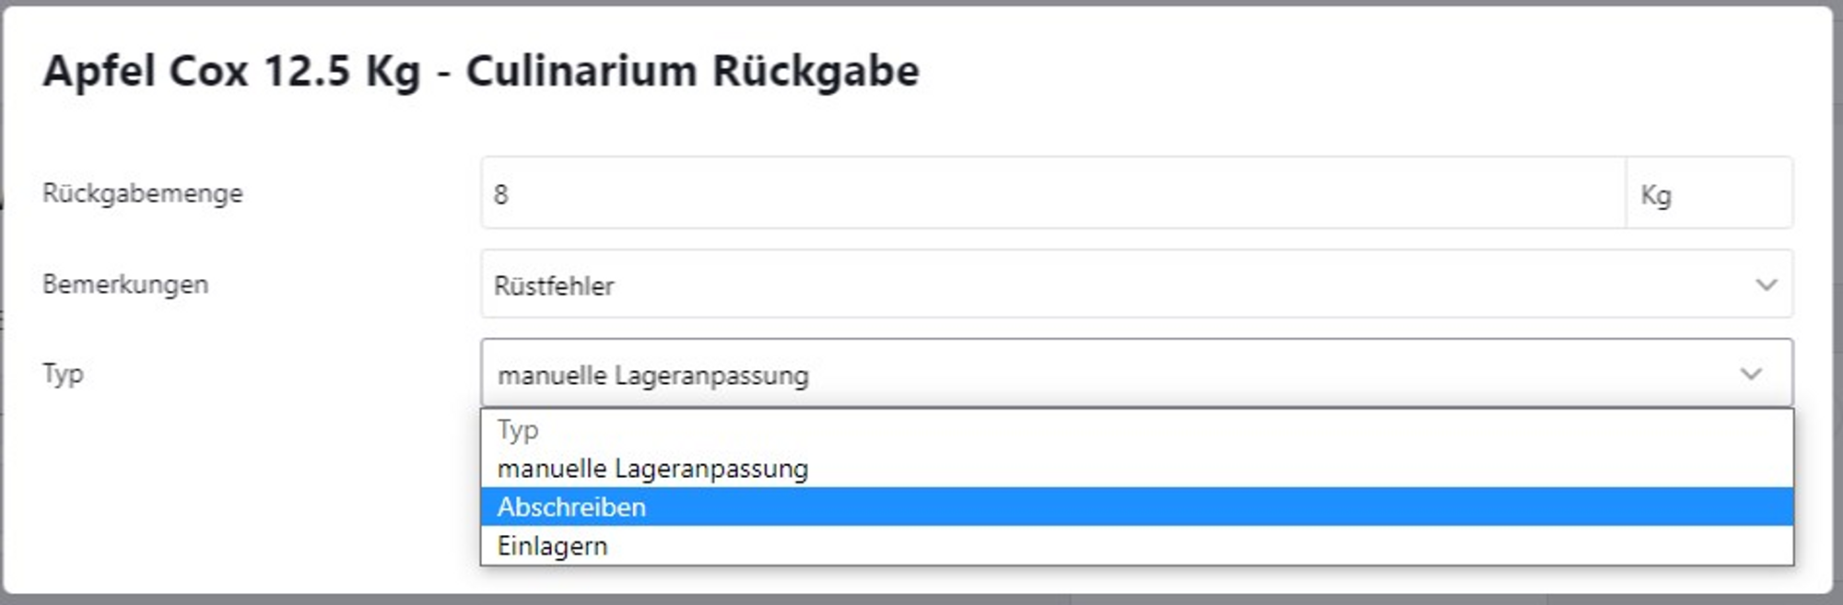The height and width of the screenshot is (605, 1843).
Task: Click Culinarium Rückgabe in the dialog heading
Action: 692,71
